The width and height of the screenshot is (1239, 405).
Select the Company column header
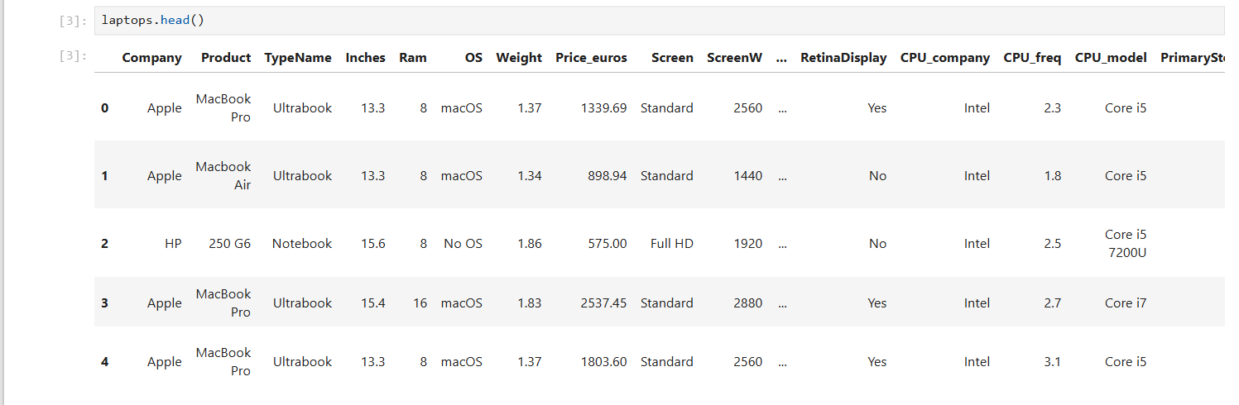(x=151, y=58)
